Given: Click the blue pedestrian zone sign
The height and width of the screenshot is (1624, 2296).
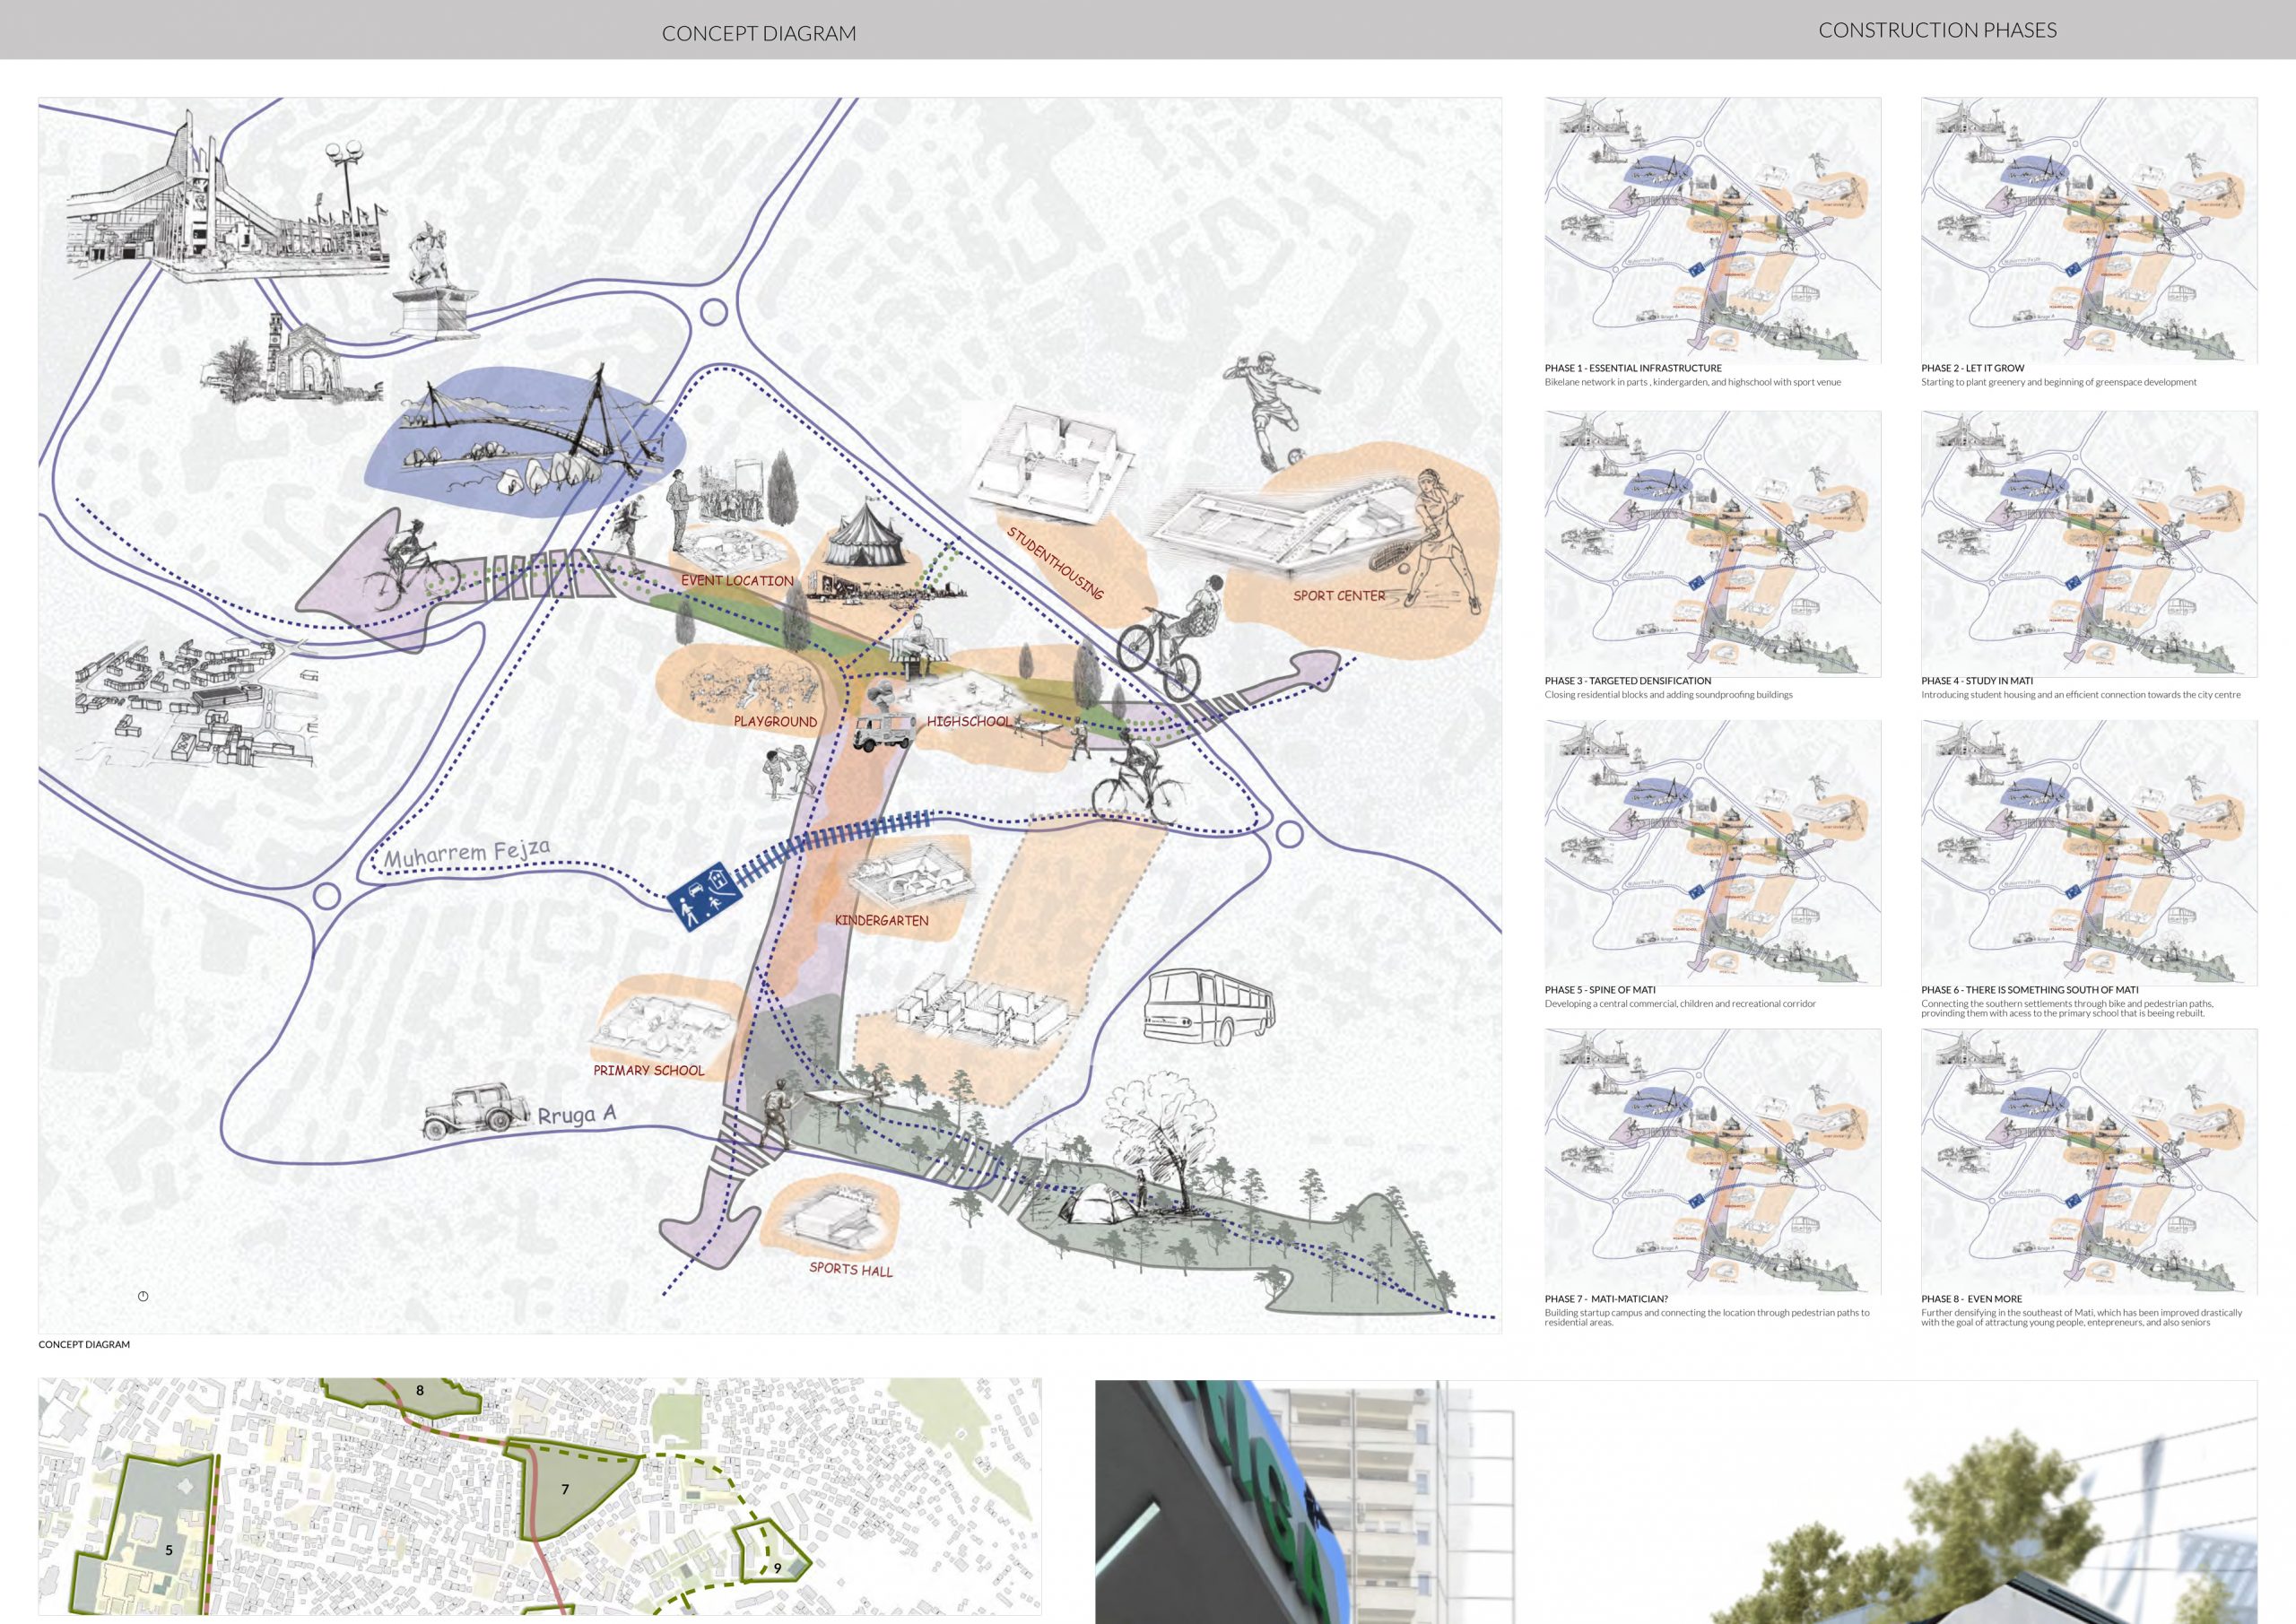Looking at the screenshot, I should (704, 896).
